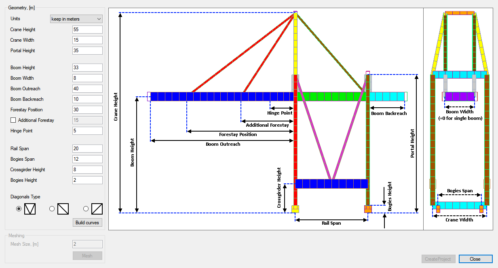Choose the first Diagonals Type radio button
This screenshot has height=268, width=498.
pos(19,208)
